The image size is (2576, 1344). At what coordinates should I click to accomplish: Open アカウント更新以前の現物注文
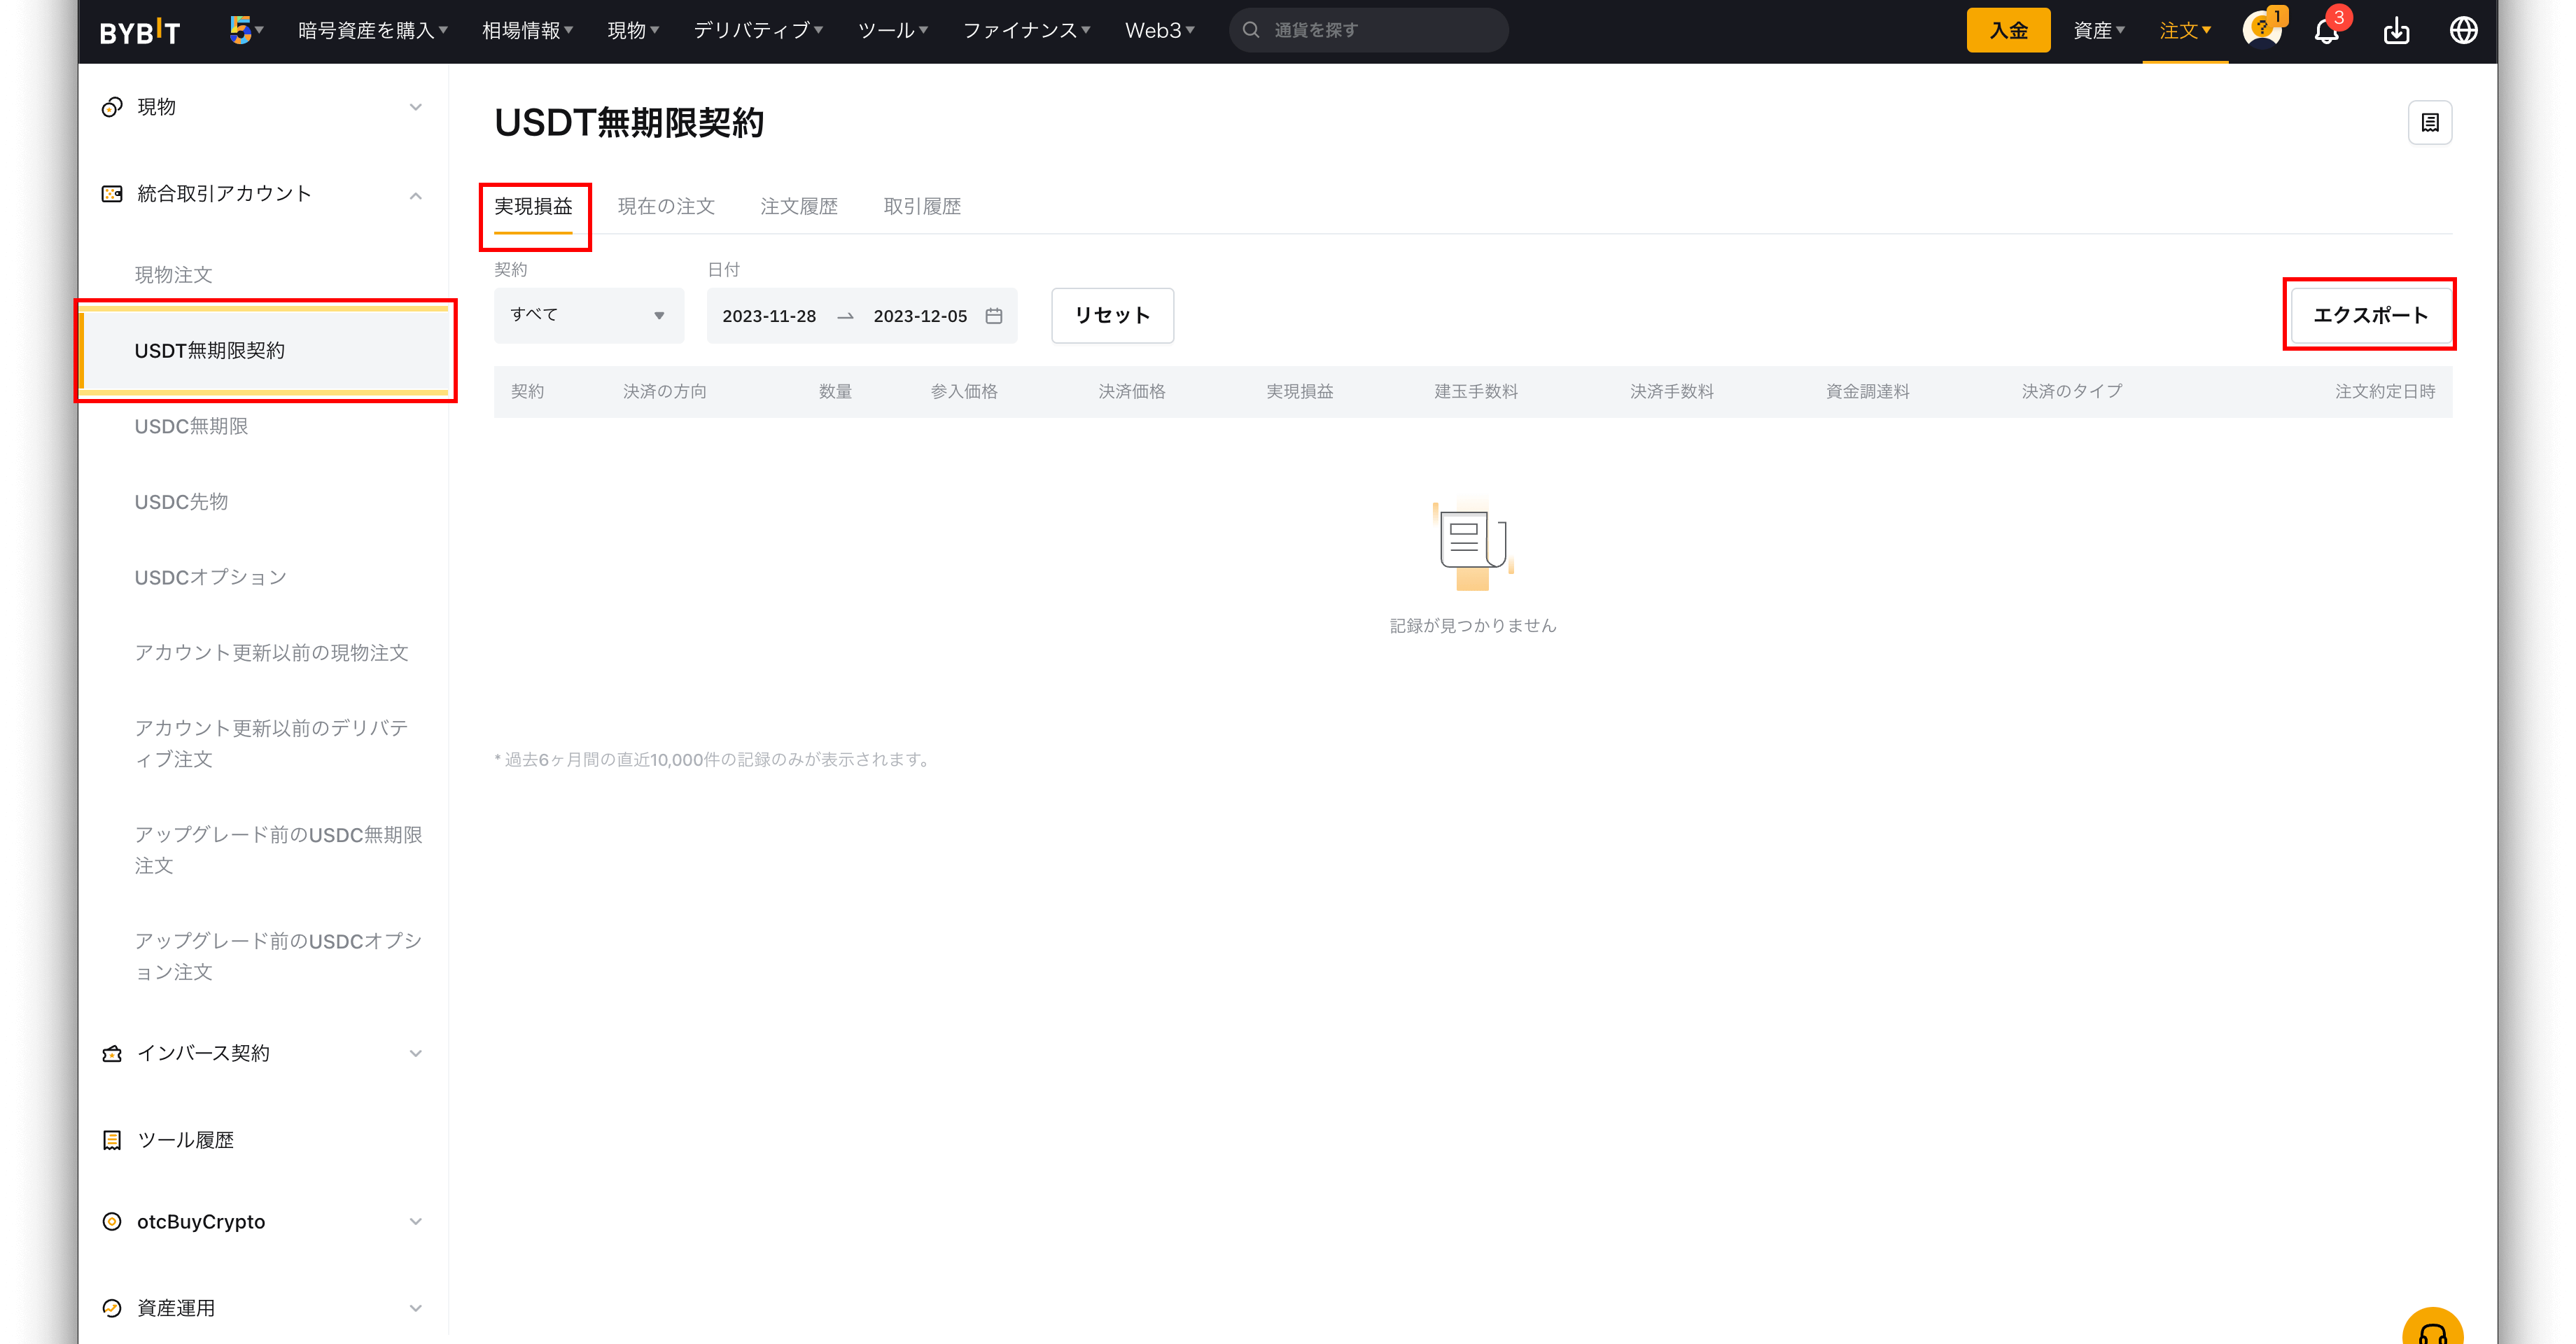(271, 653)
